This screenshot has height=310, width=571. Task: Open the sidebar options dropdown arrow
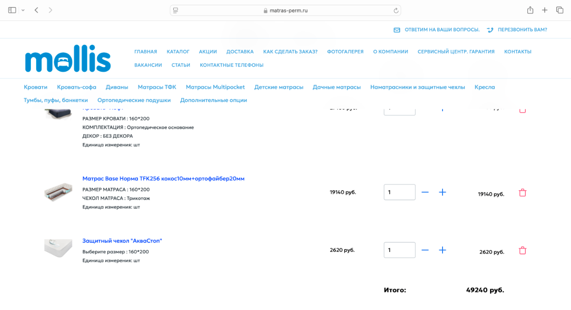coord(23,10)
